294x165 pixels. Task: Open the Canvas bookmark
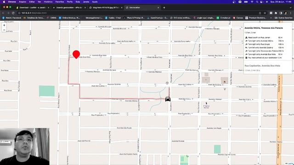click(238, 18)
